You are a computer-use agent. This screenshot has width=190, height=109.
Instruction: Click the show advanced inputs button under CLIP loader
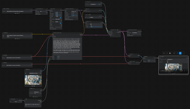coord(17,39)
